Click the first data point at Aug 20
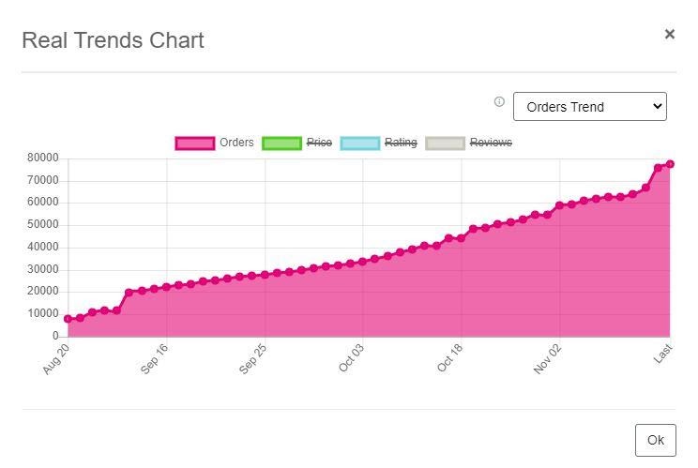 [x=68, y=319]
